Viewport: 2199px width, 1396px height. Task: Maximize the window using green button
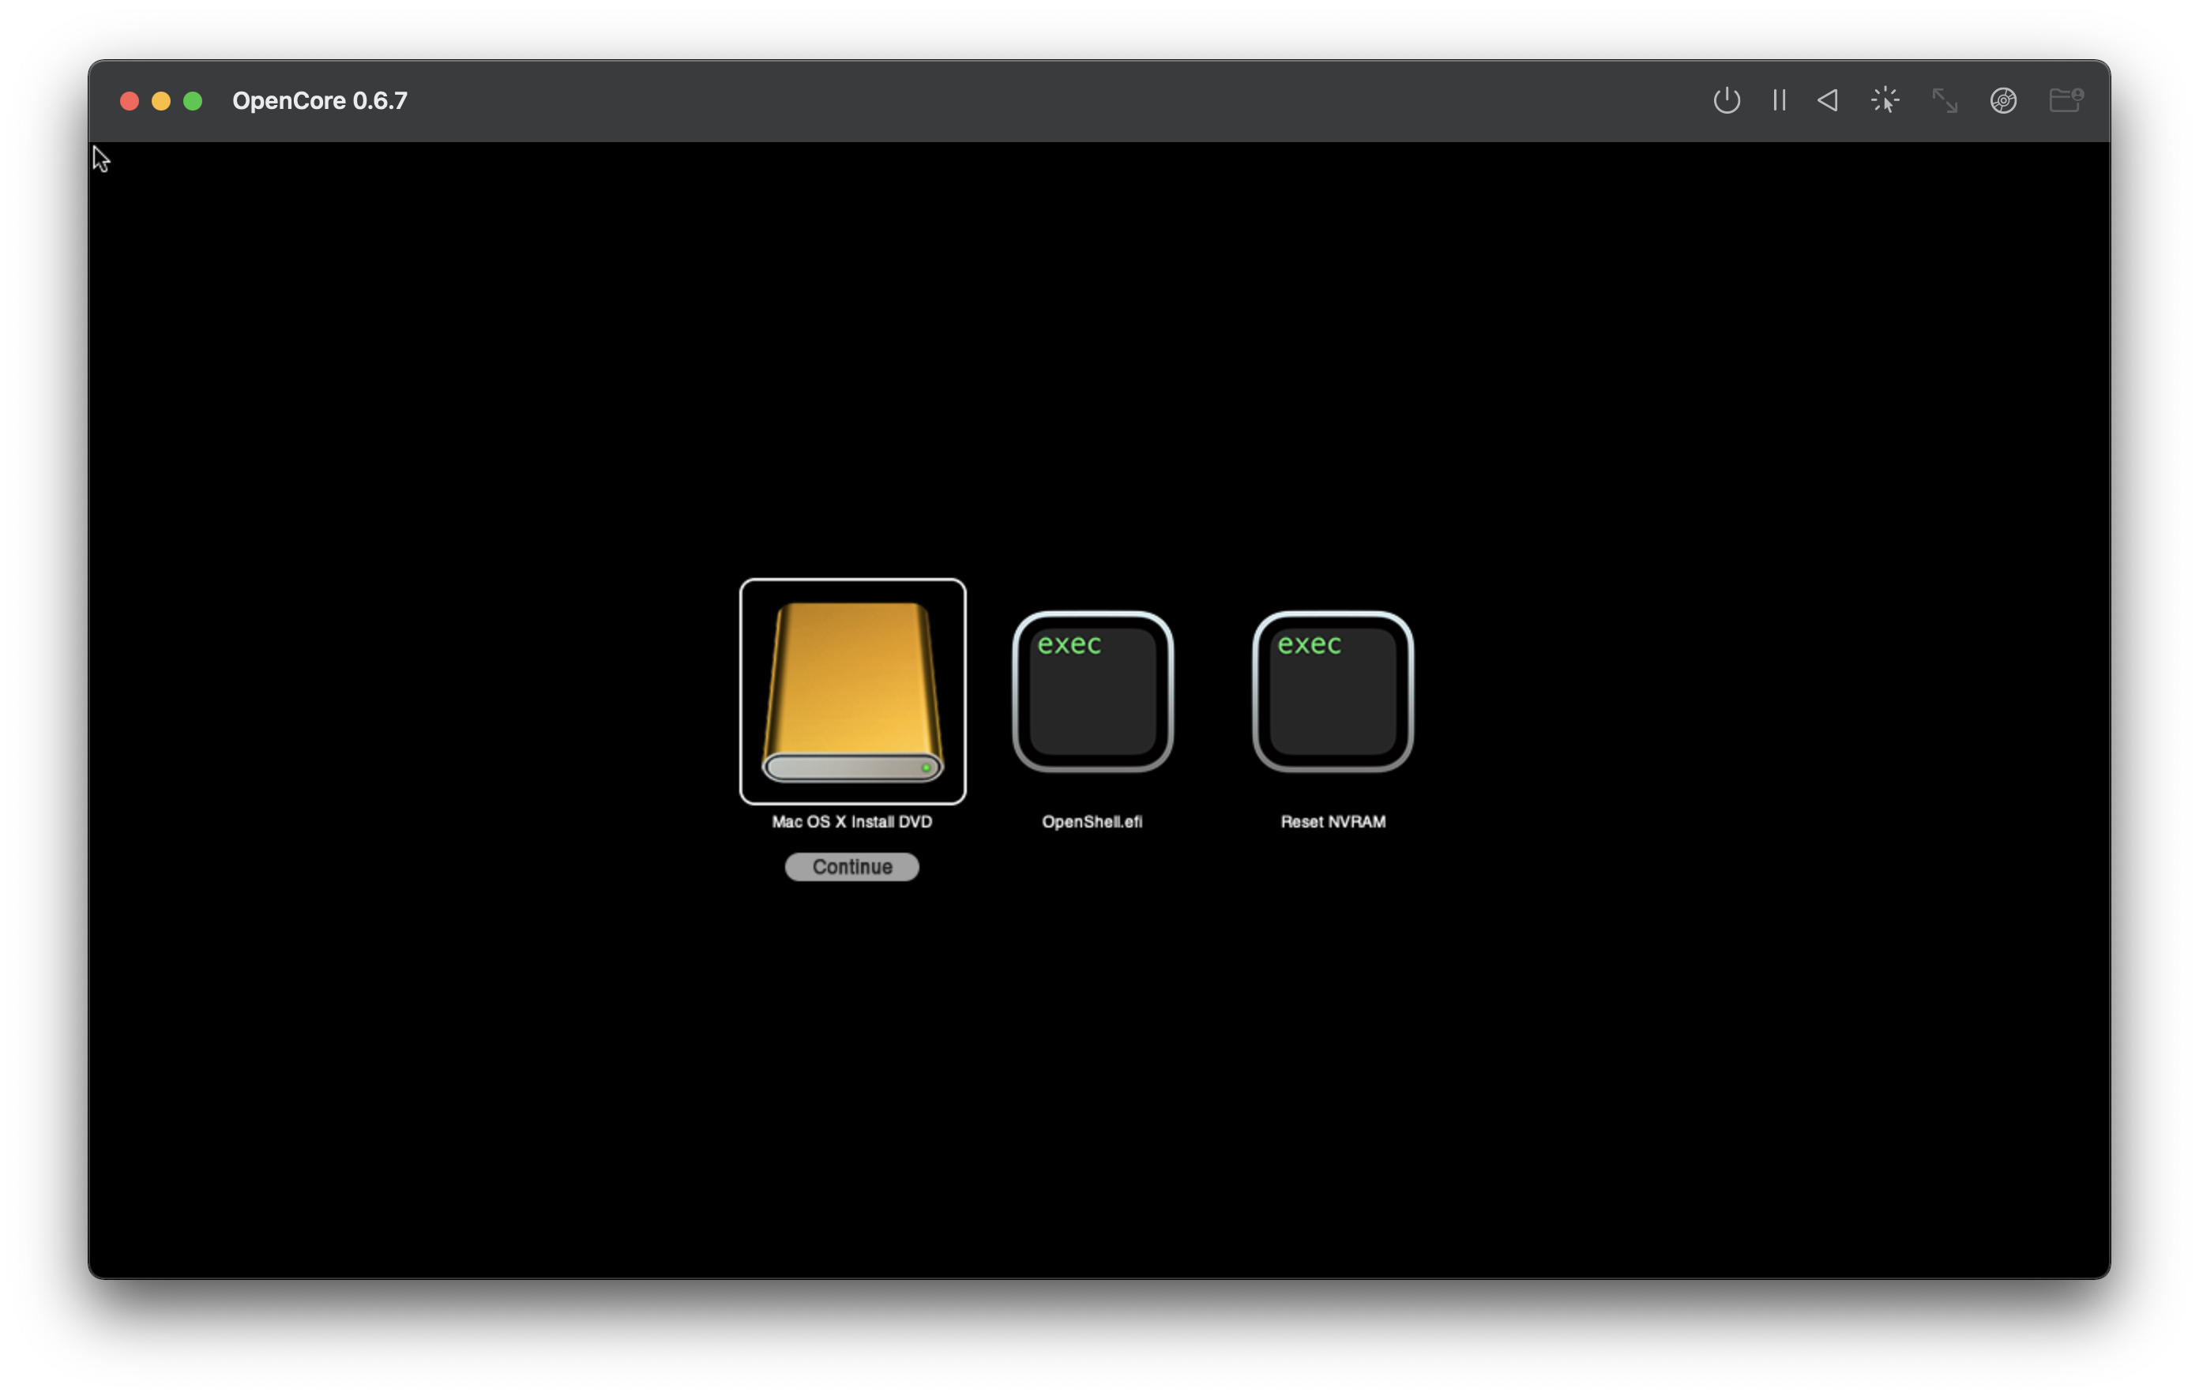click(x=193, y=101)
